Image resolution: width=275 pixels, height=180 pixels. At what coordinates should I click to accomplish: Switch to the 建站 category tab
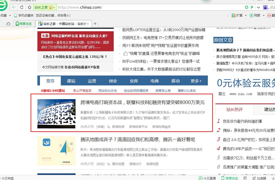[x=71, y=81]
